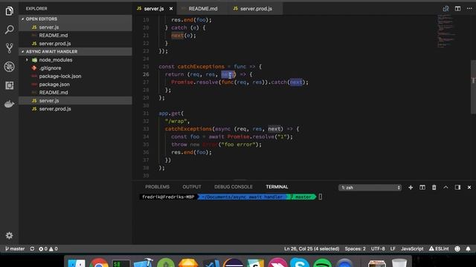
Task: Open README.md in the project file tree
Action: click(x=76, y=93)
